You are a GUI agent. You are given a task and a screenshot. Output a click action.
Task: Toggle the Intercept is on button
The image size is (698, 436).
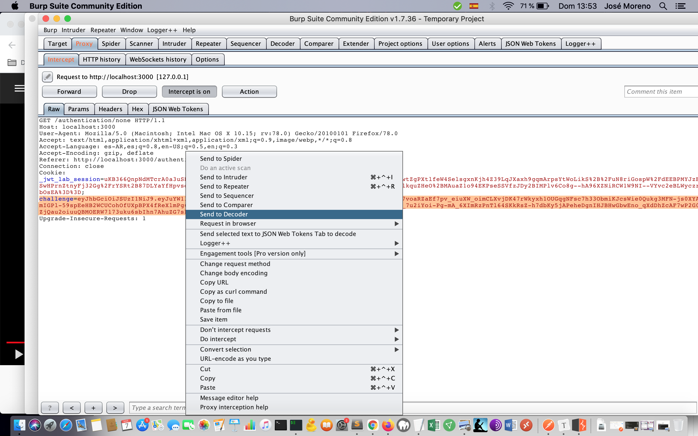(x=189, y=92)
